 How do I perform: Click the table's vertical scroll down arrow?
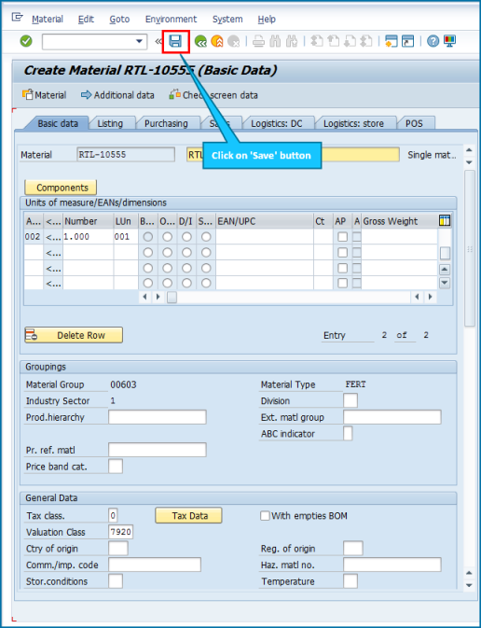(x=445, y=283)
